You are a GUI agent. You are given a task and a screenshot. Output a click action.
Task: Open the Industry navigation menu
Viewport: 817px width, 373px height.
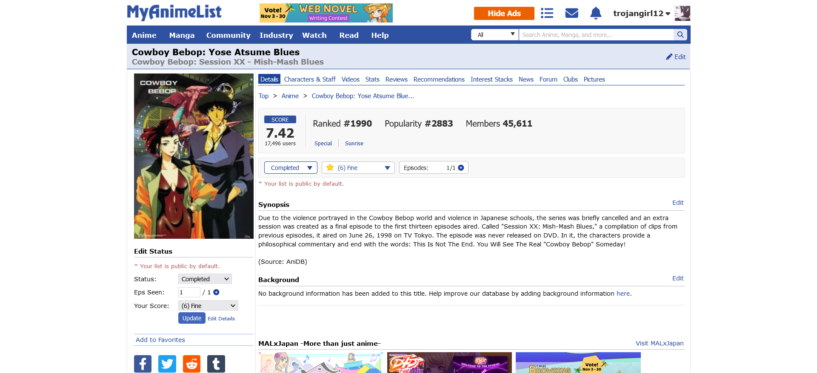(276, 35)
